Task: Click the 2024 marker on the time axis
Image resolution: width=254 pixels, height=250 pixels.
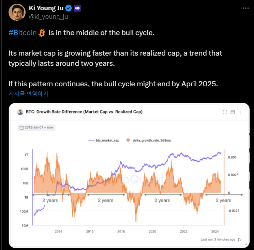Action: pyautogui.click(x=215, y=231)
